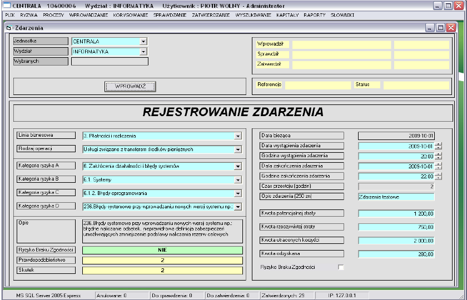Screen dimensions: 467x300
Task: Click the Data wystąpienia zdarzenia spinner
Action: tap(438, 146)
